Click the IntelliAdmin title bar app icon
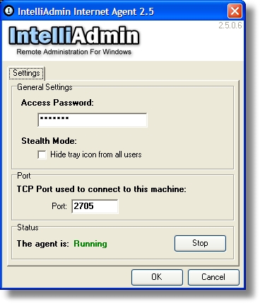This screenshot has width=260, height=304. click(x=9, y=11)
